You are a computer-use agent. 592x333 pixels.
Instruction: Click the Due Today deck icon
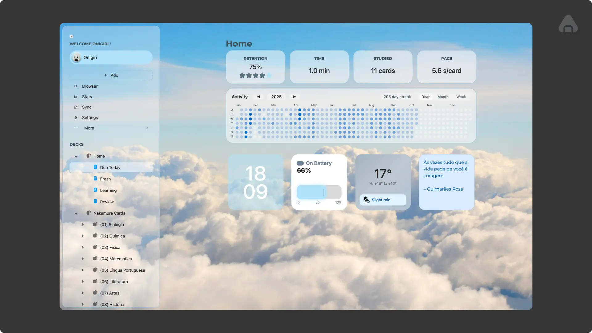(95, 167)
